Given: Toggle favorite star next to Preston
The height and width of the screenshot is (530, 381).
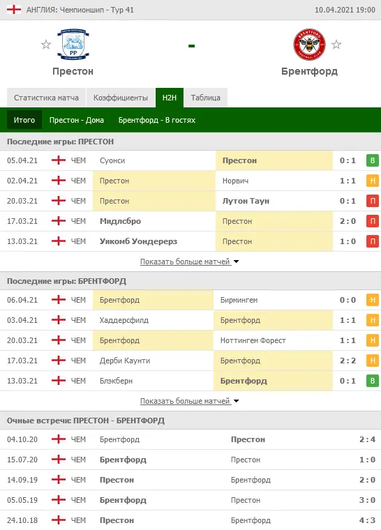Looking at the screenshot, I should [45, 45].
